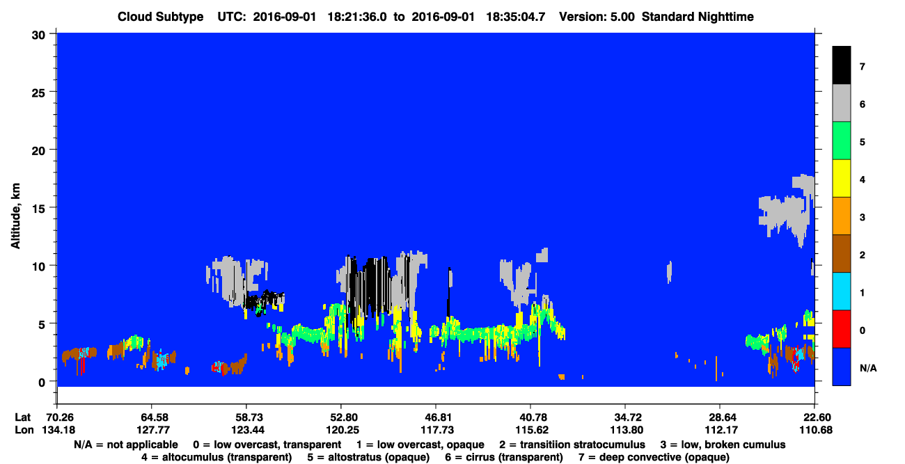Pick the cyan swatch in the colorbar

[x=842, y=291]
